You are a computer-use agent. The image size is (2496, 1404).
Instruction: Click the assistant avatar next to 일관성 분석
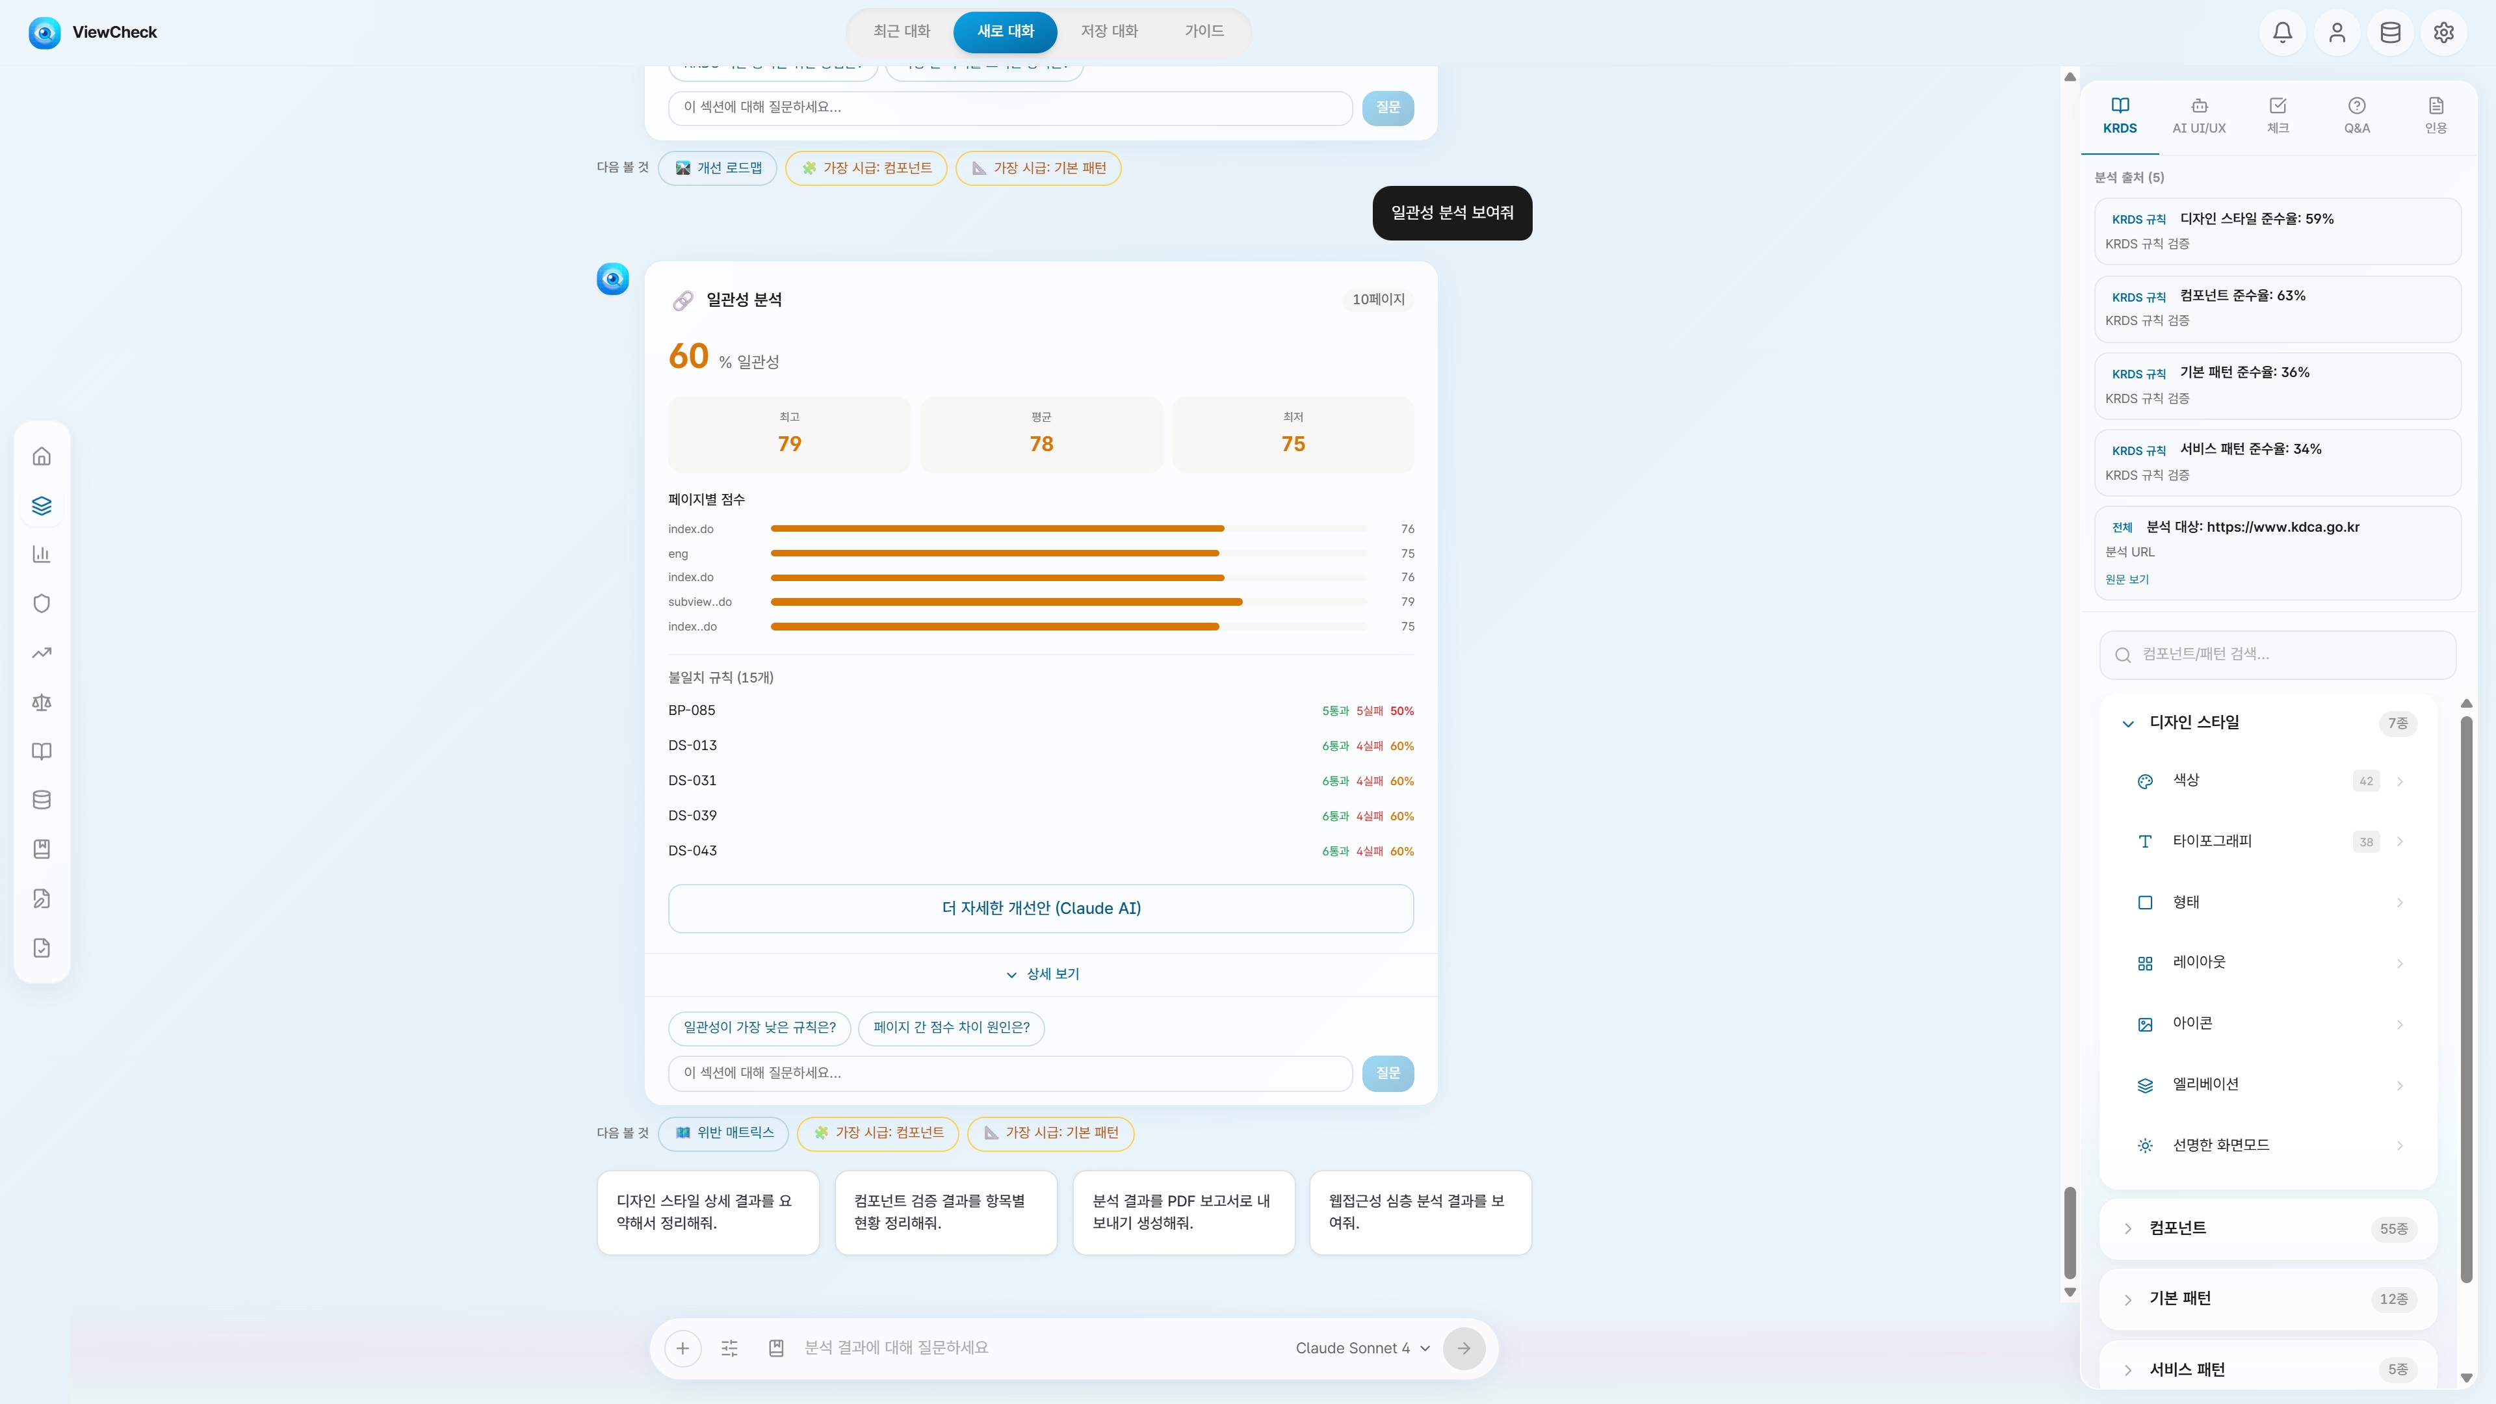tap(612, 279)
